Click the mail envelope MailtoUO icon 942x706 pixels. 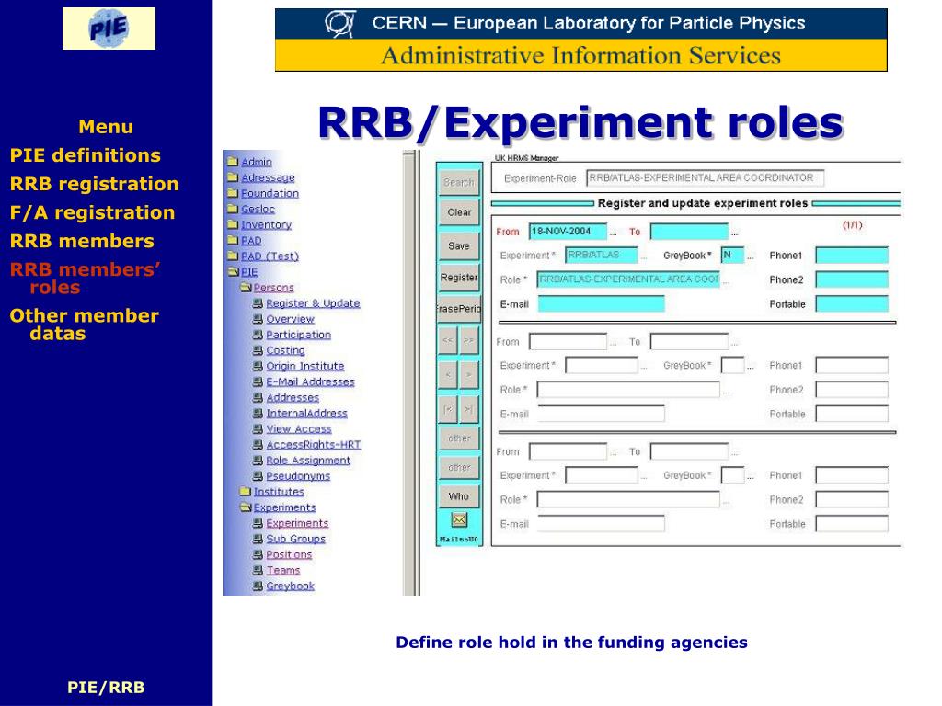pos(459,520)
